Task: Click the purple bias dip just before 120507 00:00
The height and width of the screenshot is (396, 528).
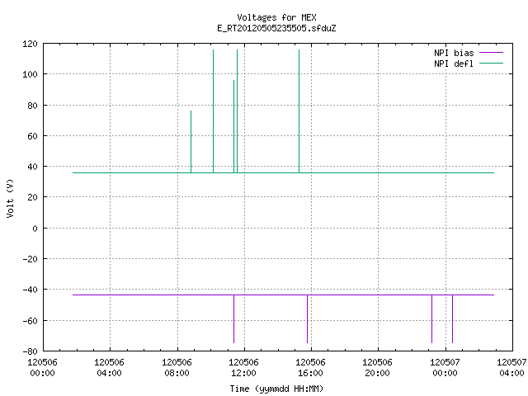Action: click(x=432, y=319)
